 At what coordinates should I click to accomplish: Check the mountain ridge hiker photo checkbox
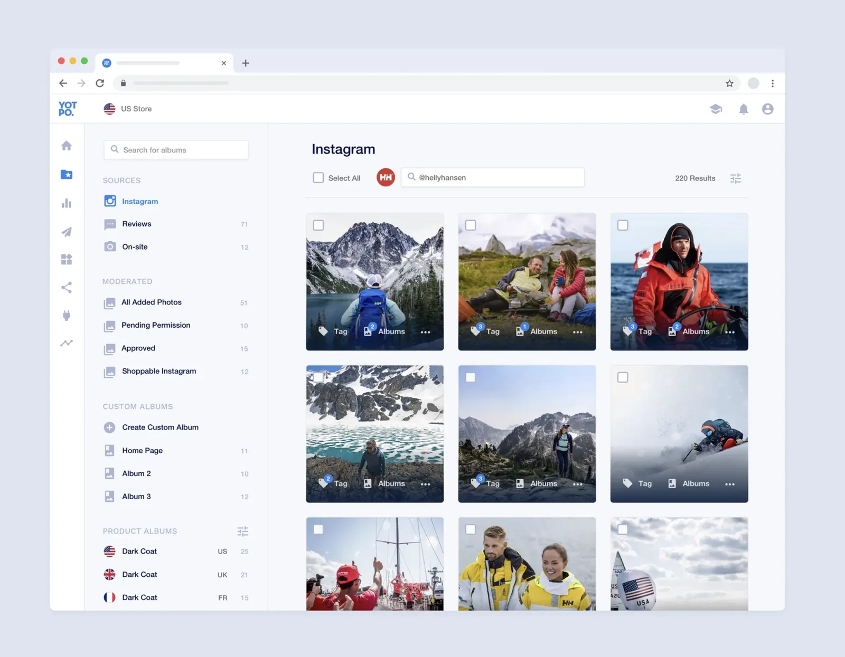pos(471,377)
